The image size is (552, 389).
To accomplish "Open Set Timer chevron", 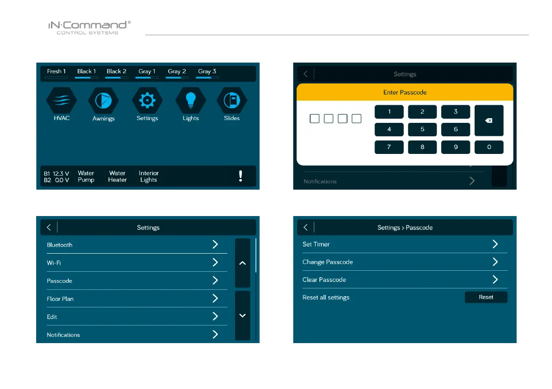I will point(495,244).
